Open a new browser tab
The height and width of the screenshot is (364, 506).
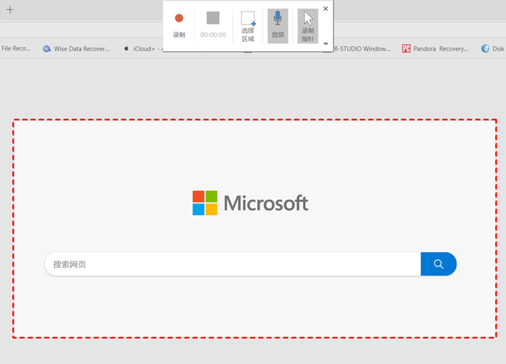[10, 10]
